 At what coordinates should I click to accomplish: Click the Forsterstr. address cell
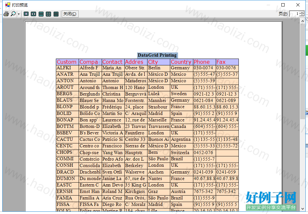click(x=136, y=100)
